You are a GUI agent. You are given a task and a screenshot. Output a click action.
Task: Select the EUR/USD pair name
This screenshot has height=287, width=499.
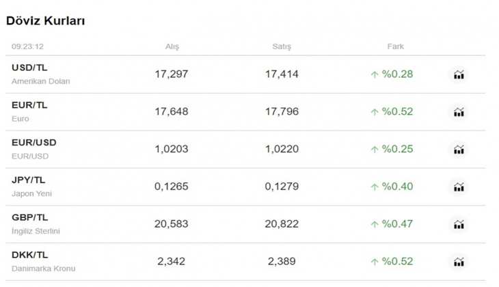(34, 143)
